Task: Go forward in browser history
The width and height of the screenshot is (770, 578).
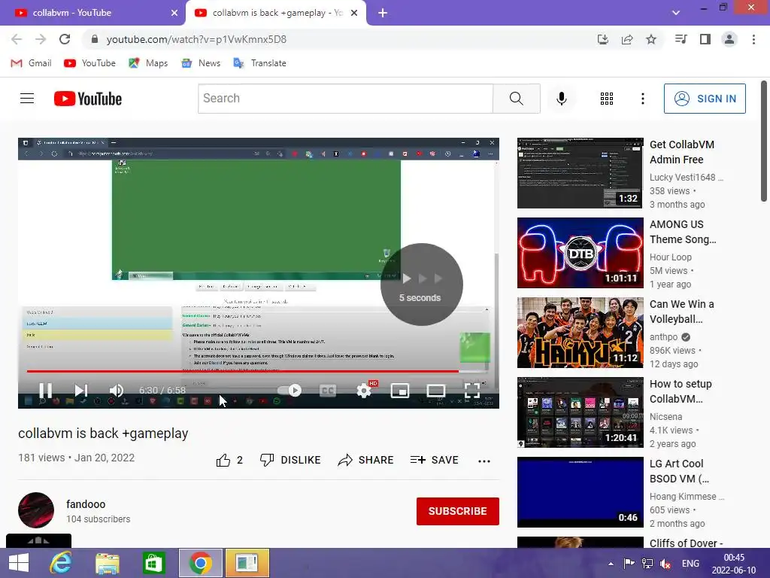Action: point(41,39)
